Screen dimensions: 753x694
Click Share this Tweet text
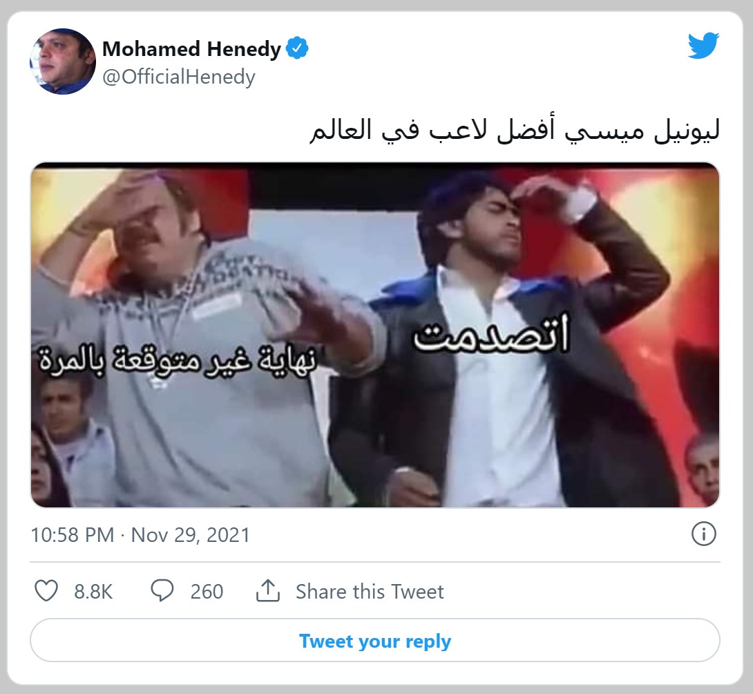click(x=370, y=592)
